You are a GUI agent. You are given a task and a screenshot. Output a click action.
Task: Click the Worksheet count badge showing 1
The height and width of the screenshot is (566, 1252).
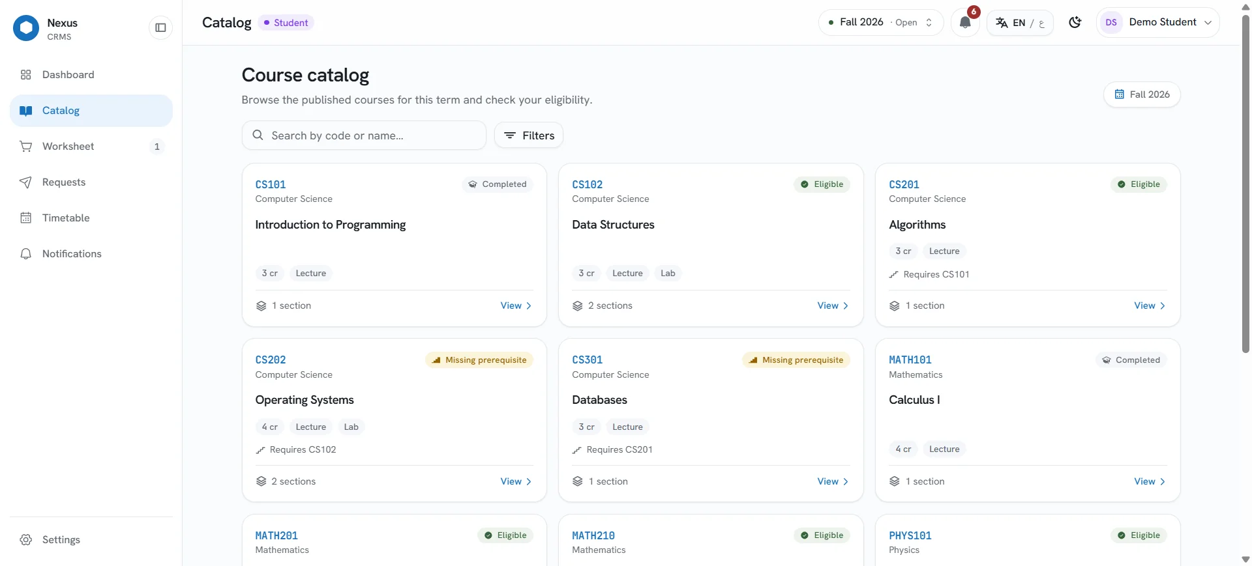156,147
